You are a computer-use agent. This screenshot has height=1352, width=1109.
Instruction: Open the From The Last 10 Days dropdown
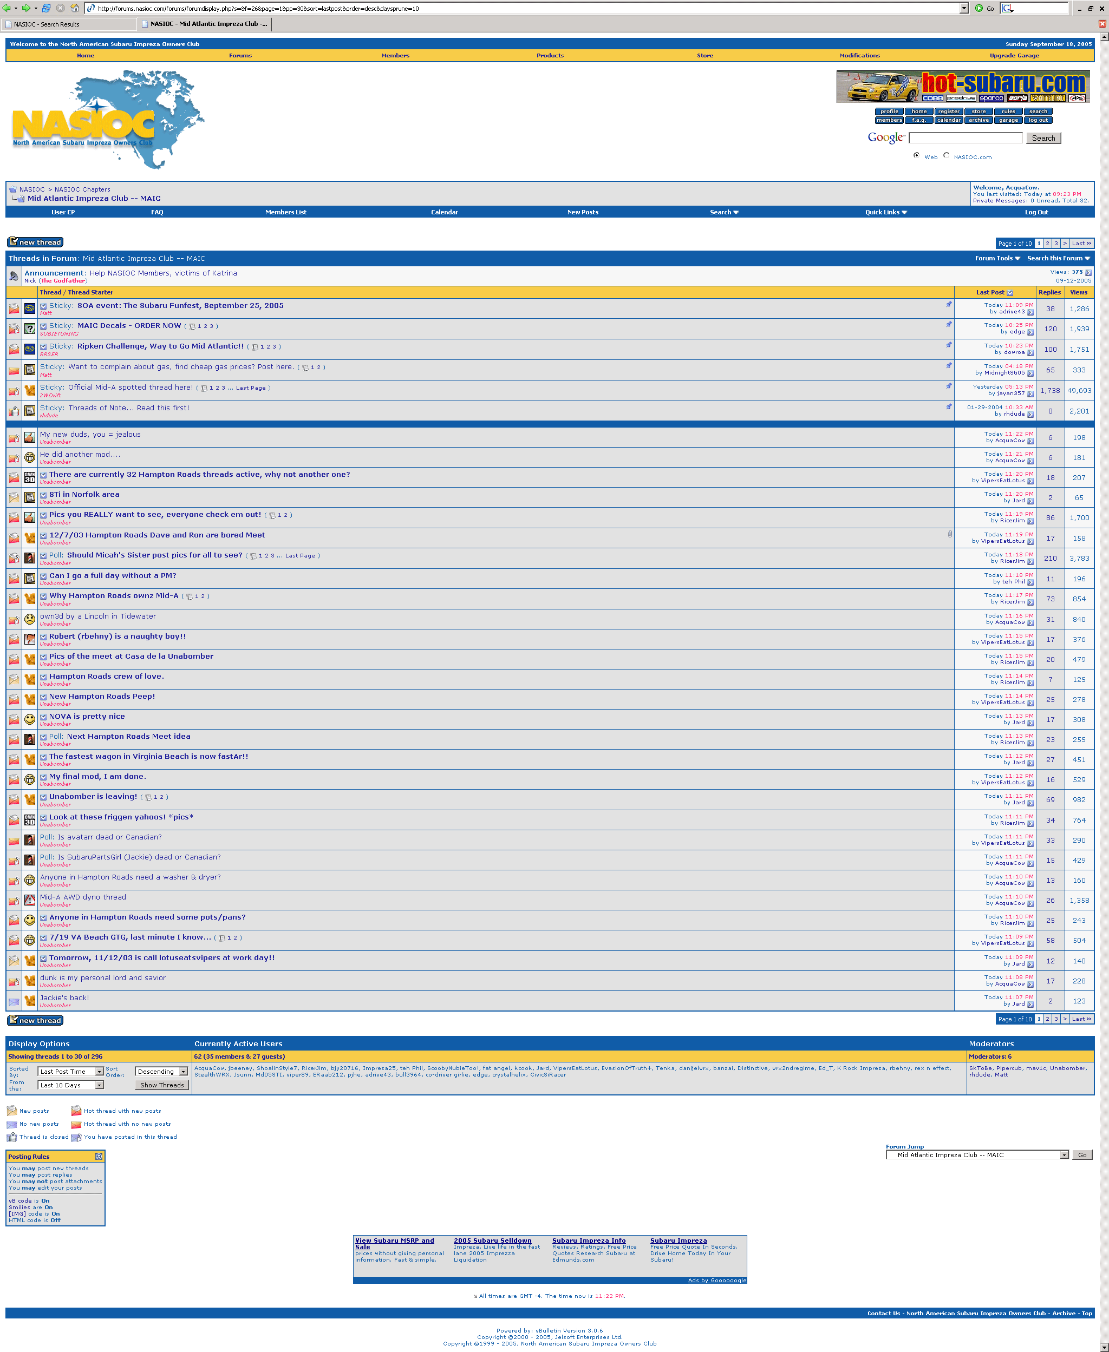tap(70, 1085)
